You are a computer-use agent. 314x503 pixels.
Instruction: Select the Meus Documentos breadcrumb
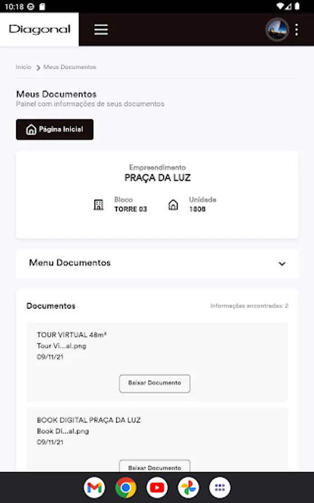(x=70, y=67)
